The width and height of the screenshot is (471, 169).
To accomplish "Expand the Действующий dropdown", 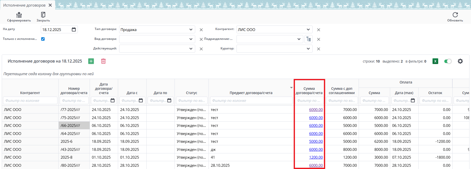I will 191,49.
